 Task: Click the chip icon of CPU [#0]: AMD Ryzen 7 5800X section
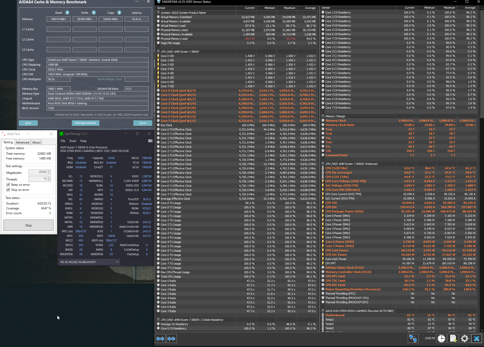click(x=158, y=52)
